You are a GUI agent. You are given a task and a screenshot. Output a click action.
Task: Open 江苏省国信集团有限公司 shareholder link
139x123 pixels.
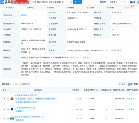point(25,108)
